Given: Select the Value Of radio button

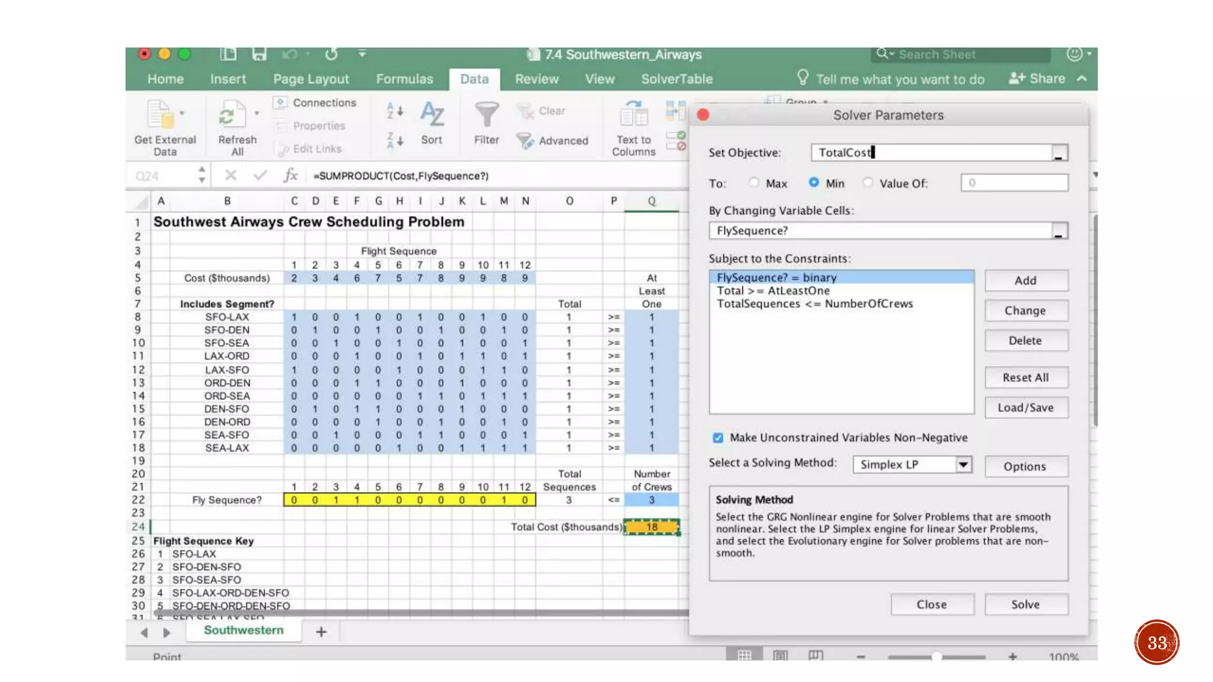Looking at the screenshot, I should point(868,182).
